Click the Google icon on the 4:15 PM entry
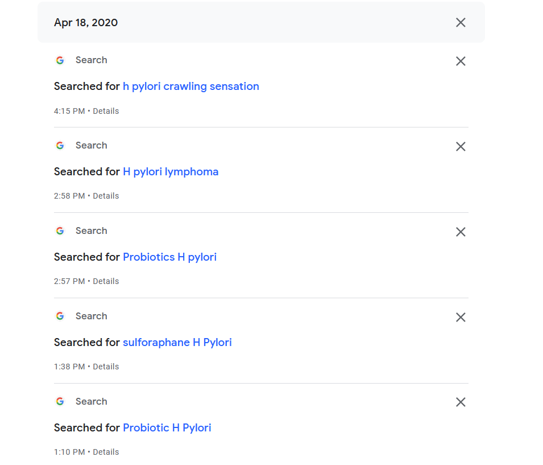This screenshot has height=465, width=543. [60, 60]
